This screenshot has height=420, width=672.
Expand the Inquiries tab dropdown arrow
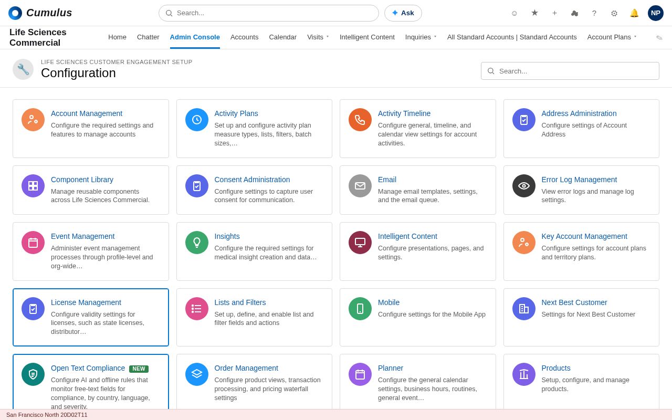click(x=435, y=37)
